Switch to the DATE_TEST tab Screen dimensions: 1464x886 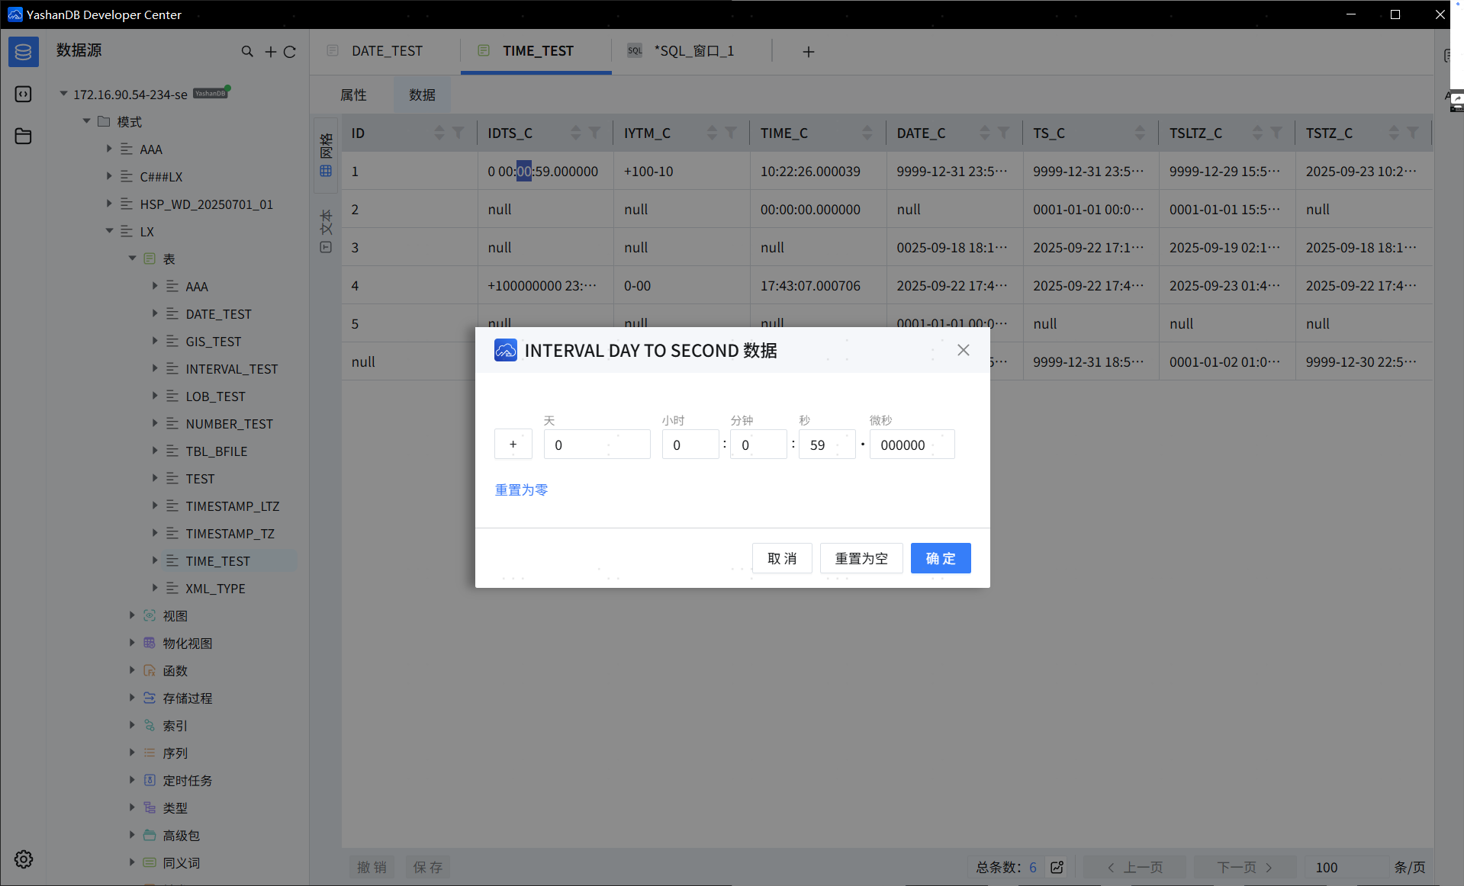[x=386, y=51]
